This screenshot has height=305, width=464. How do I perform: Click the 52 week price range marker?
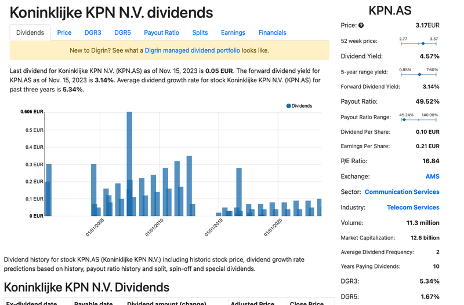click(423, 43)
